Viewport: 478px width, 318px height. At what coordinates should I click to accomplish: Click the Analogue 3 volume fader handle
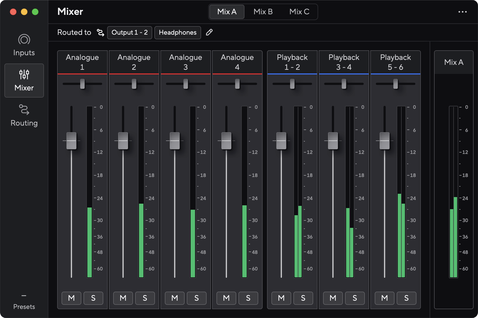175,141
